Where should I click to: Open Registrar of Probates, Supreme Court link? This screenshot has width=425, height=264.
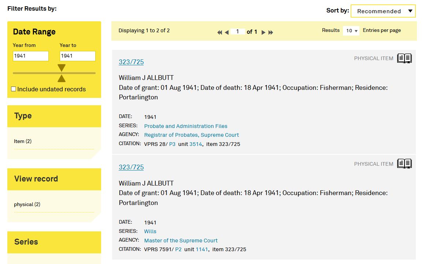tap(191, 135)
